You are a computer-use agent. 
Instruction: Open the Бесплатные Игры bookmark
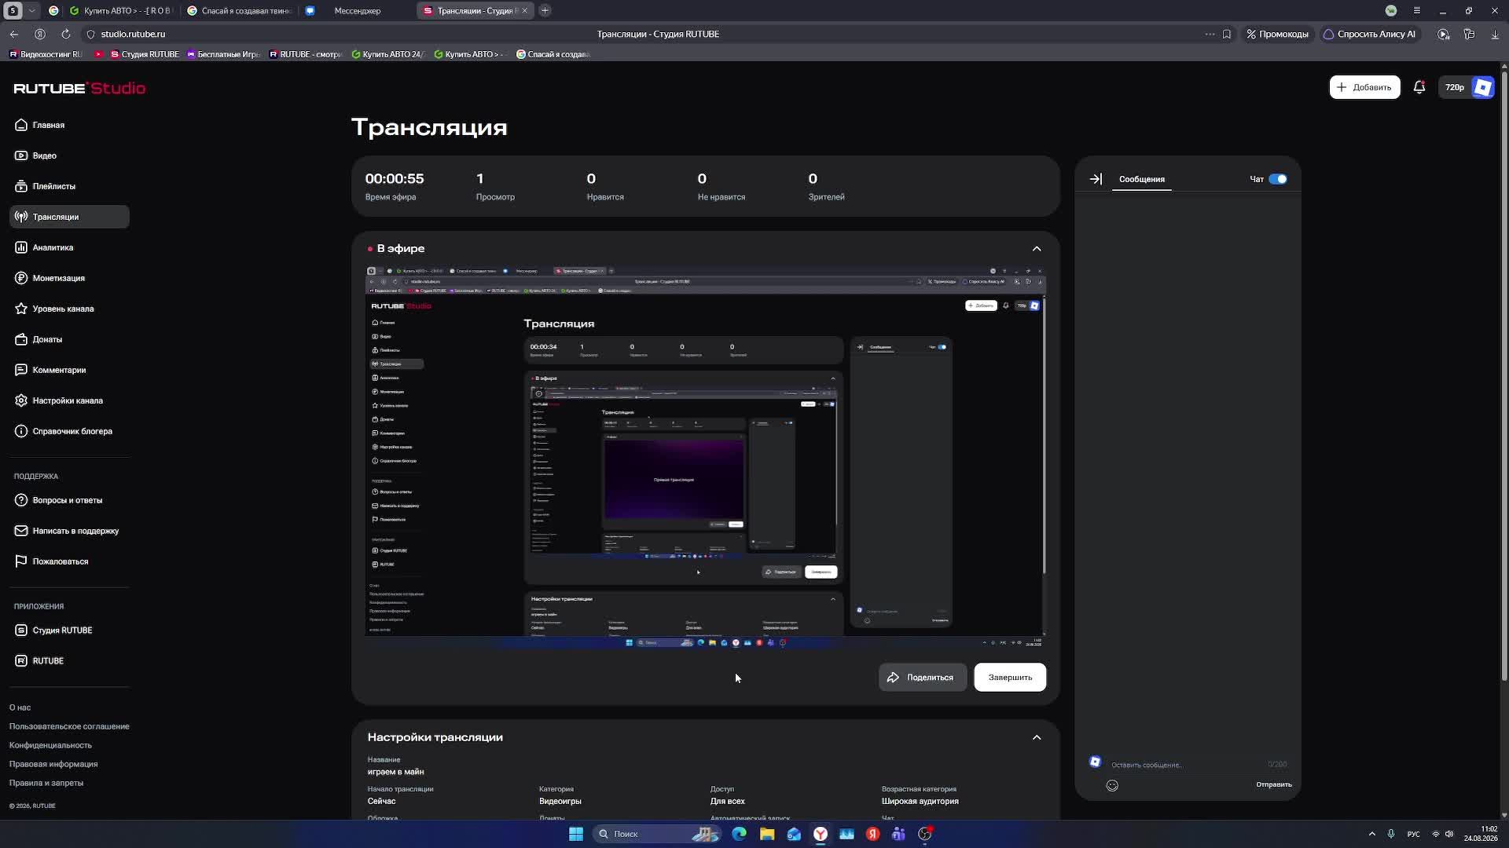(x=223, y=54)
